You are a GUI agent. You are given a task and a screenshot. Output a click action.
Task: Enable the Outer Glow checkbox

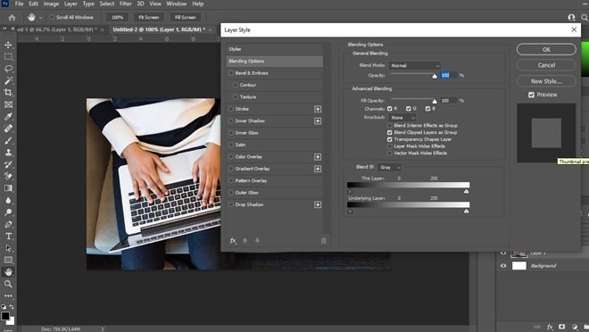tap(231, 193)
